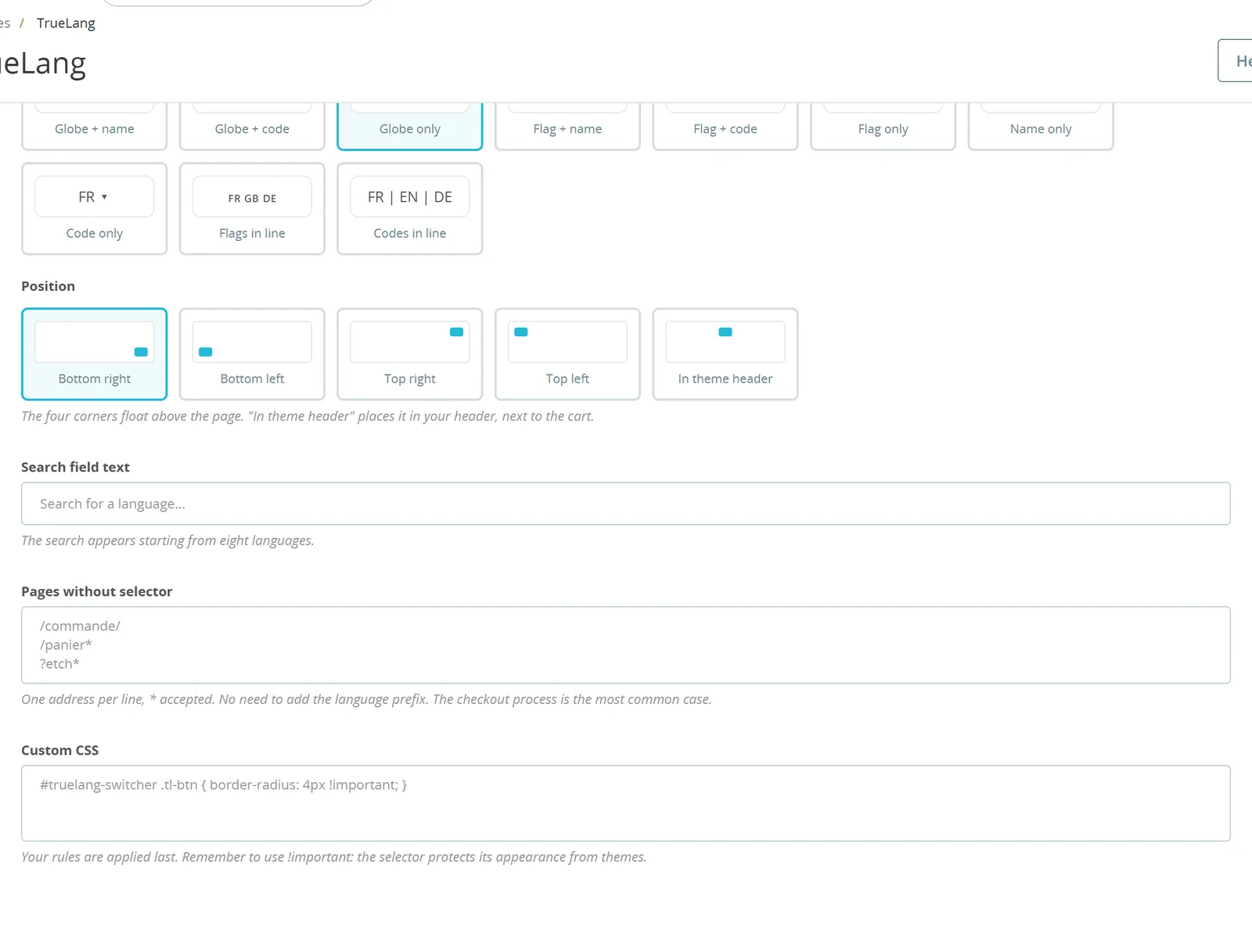1252x926 pixels.
Task: Click the FR GB DE flags preview
Action: tap(252, 196)
